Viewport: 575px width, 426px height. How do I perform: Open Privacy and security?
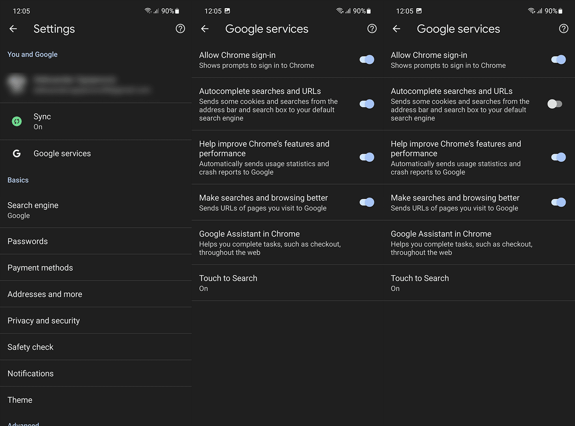coord(96,320)
